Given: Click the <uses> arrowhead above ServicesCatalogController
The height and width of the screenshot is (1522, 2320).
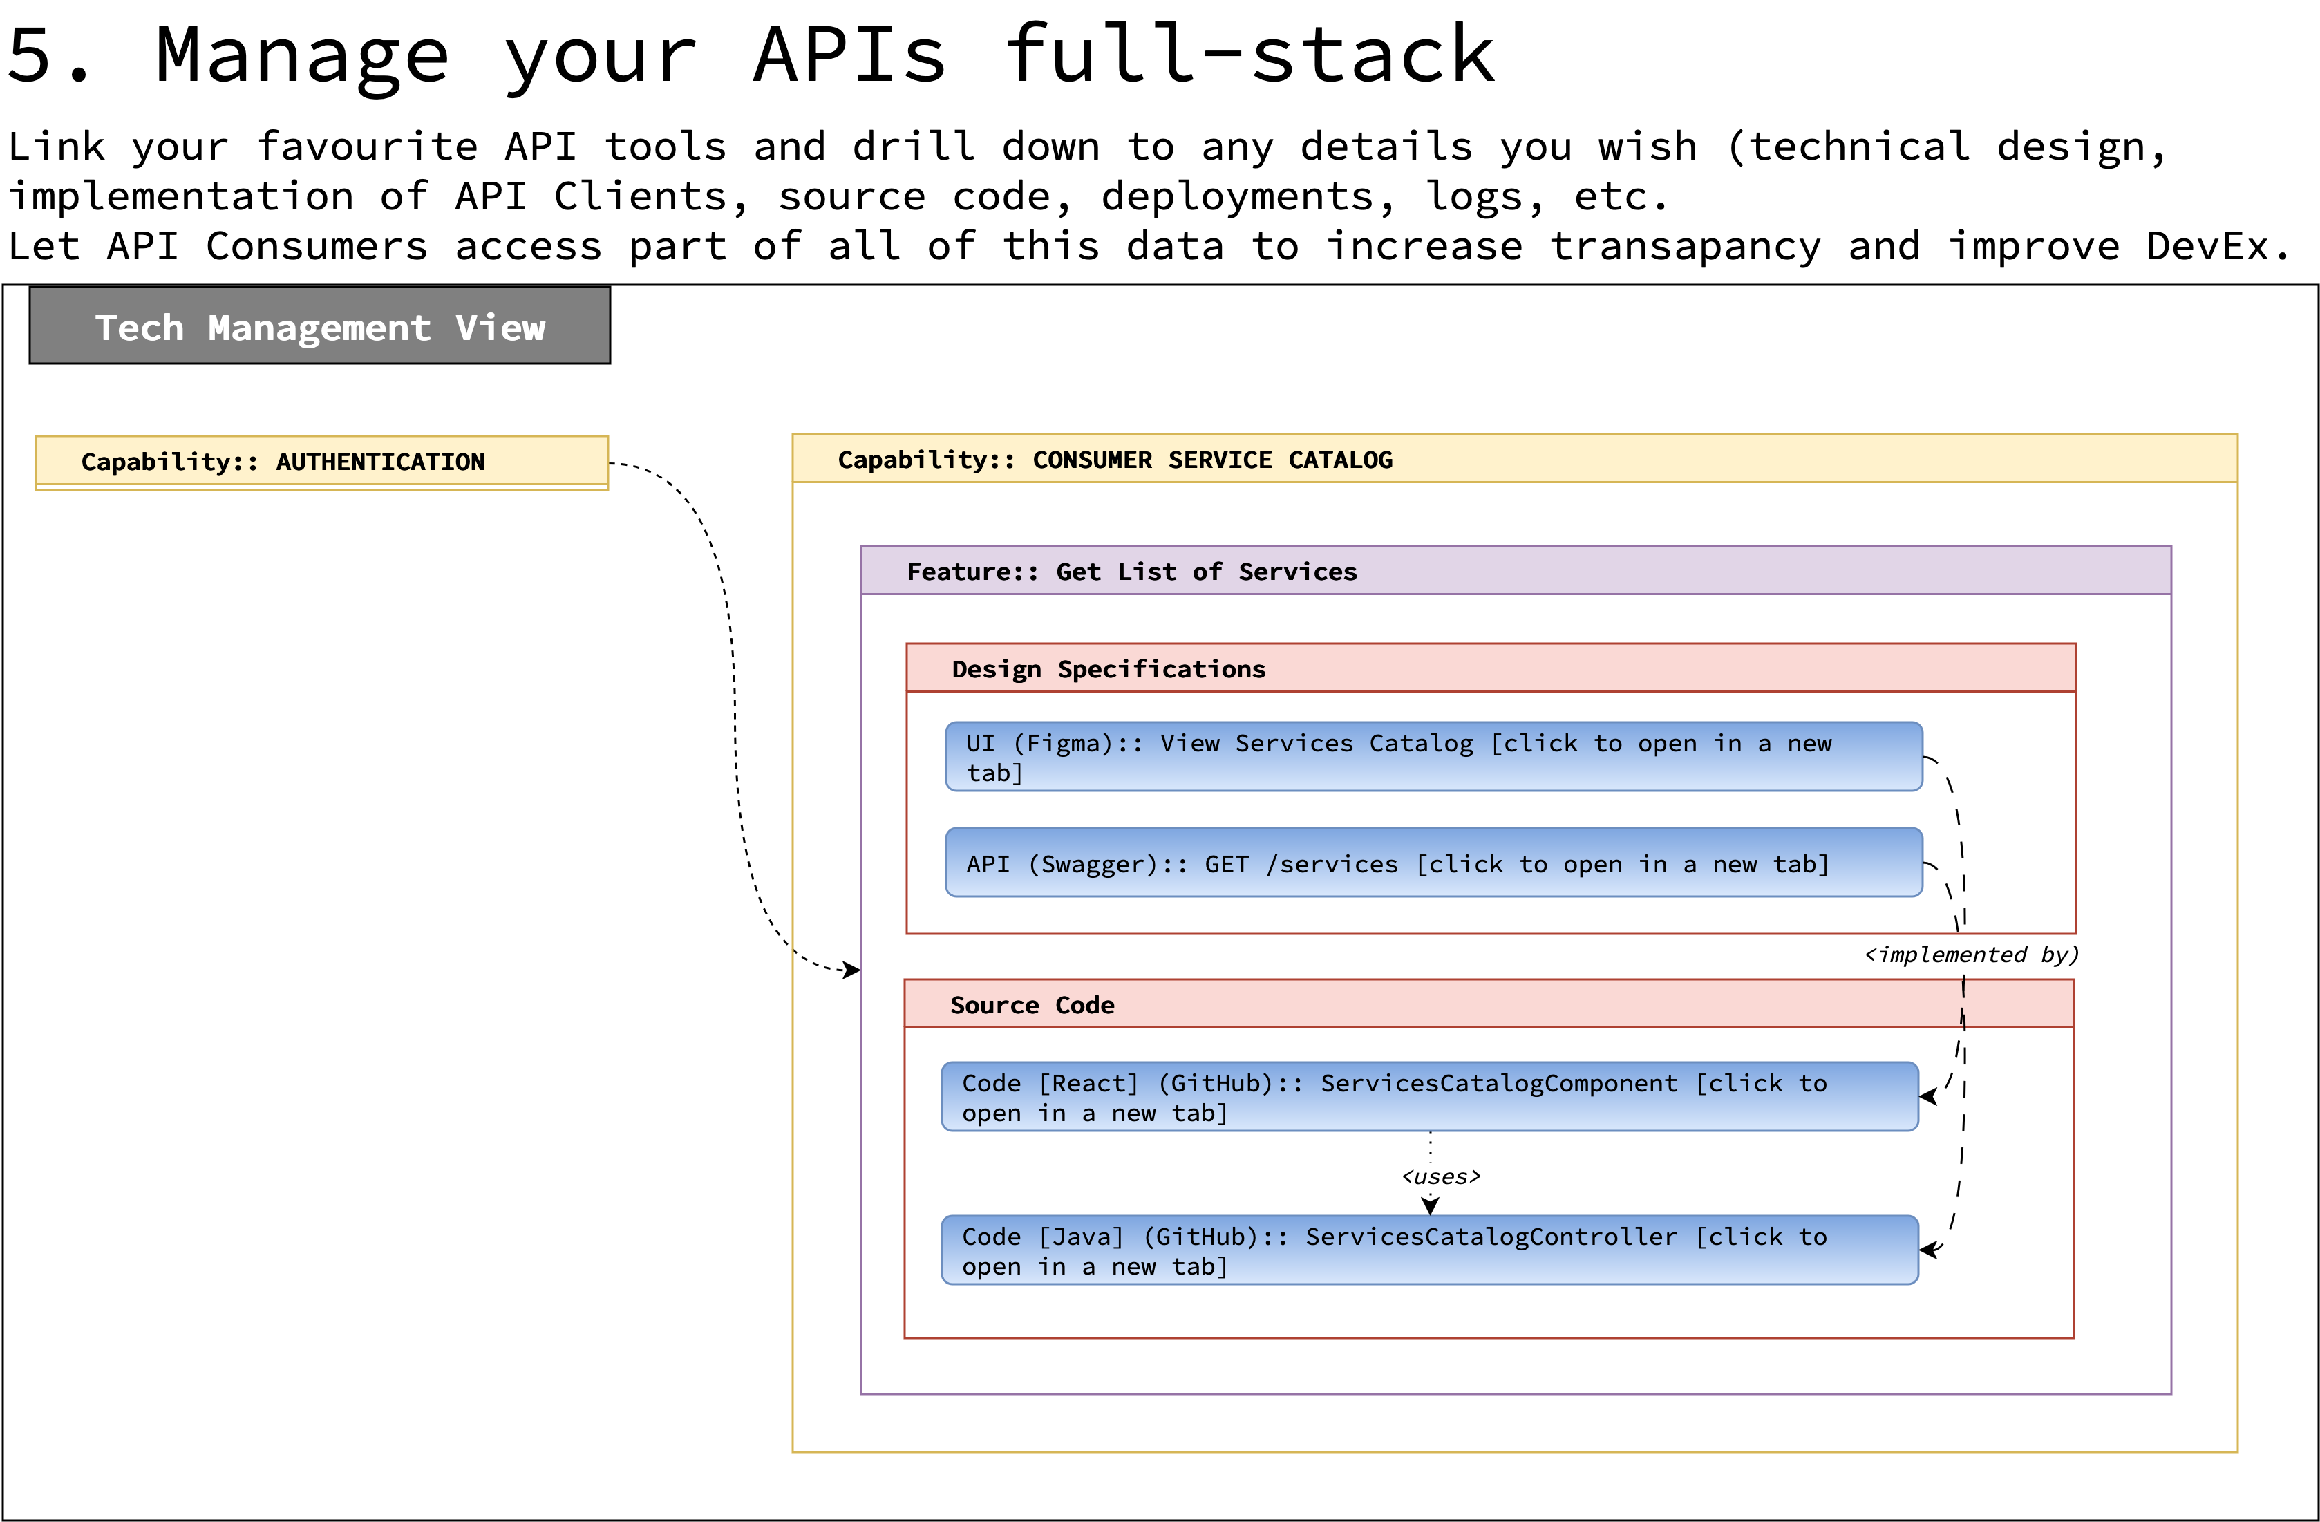Looking at the screenshot, I should [x=1430, y=1206].
